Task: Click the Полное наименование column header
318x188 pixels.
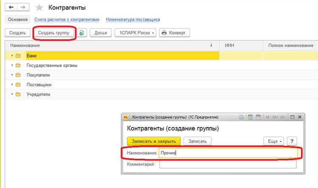Action: click(x=290, y=46)
